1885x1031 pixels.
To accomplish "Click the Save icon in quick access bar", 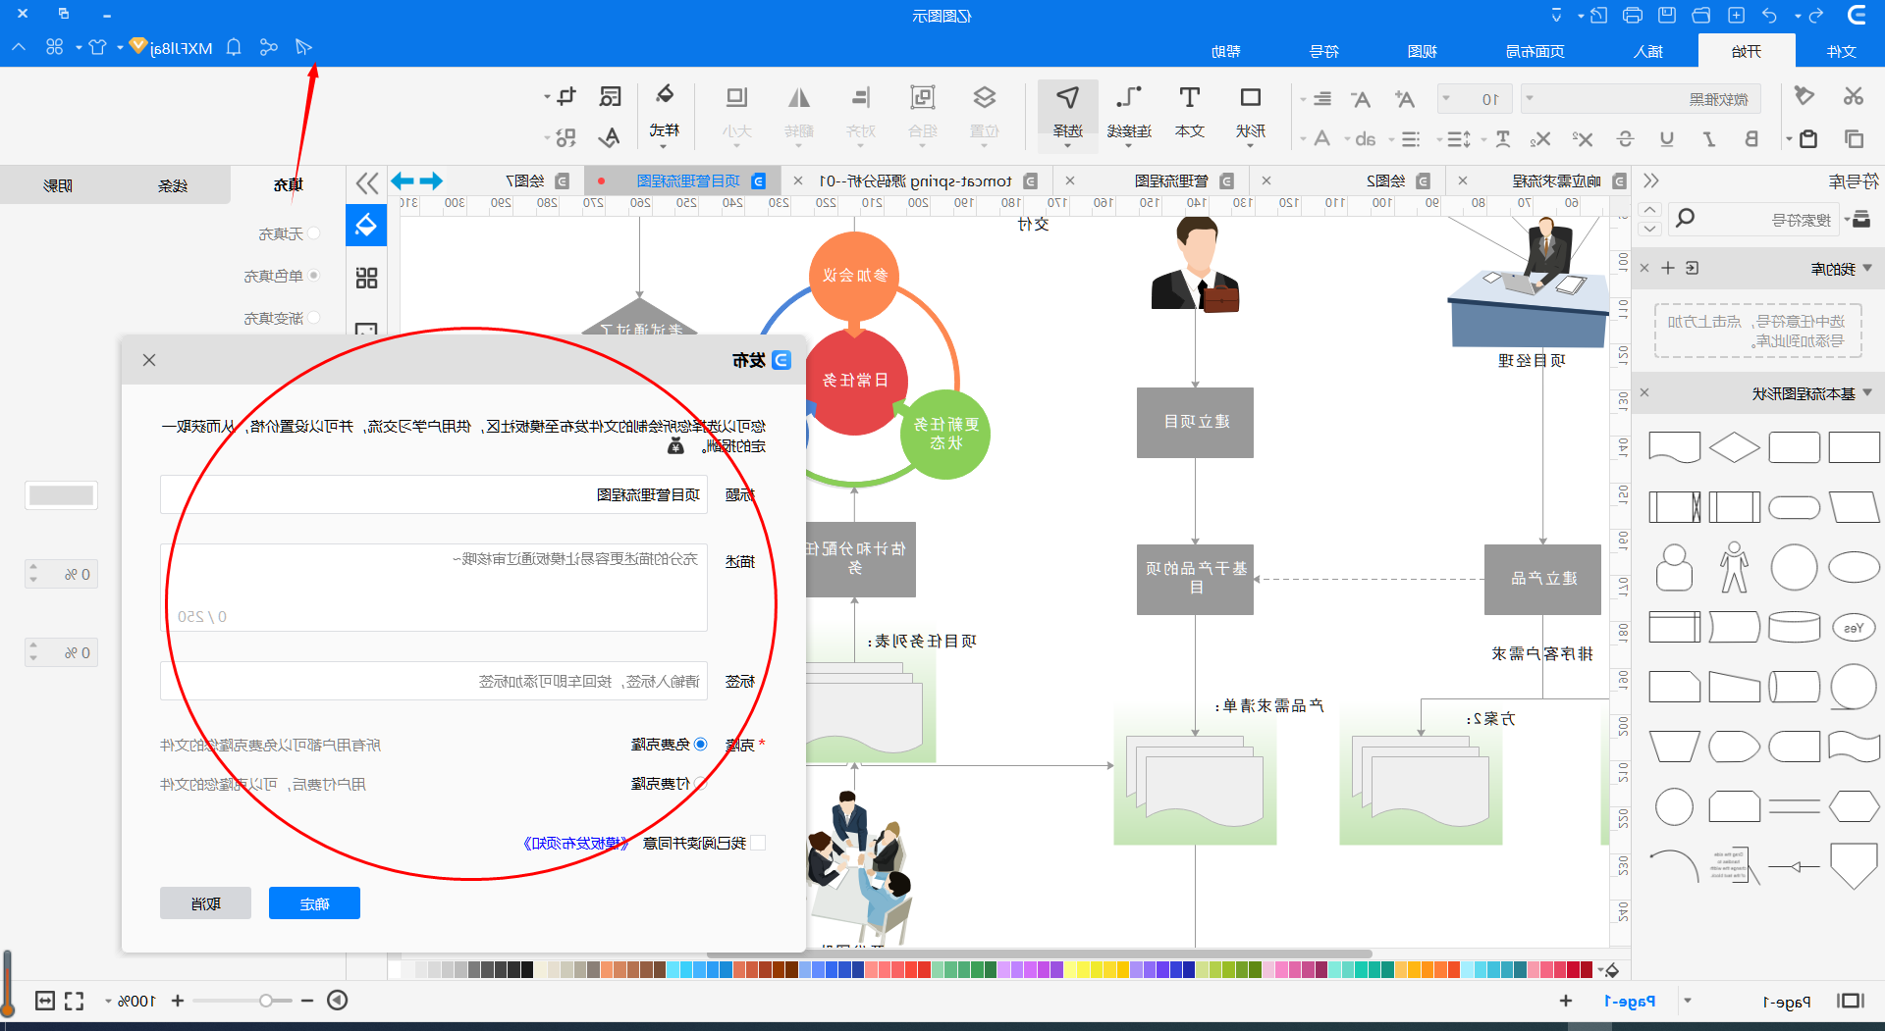I will (1667, 15).
